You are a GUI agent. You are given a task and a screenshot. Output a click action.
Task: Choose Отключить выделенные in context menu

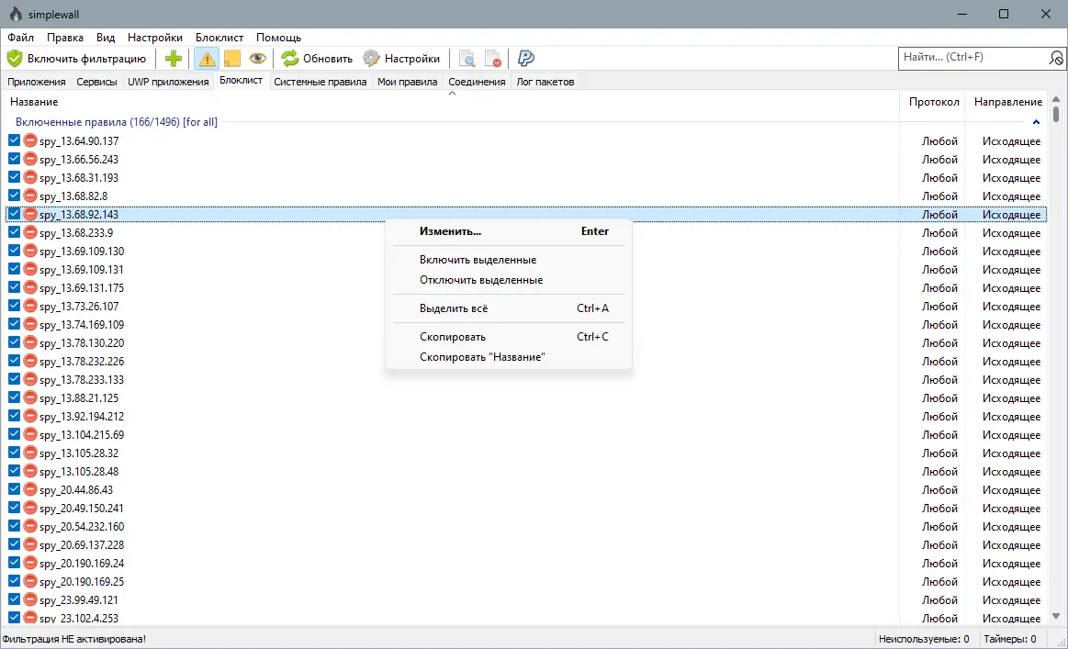tap(509, 280)
